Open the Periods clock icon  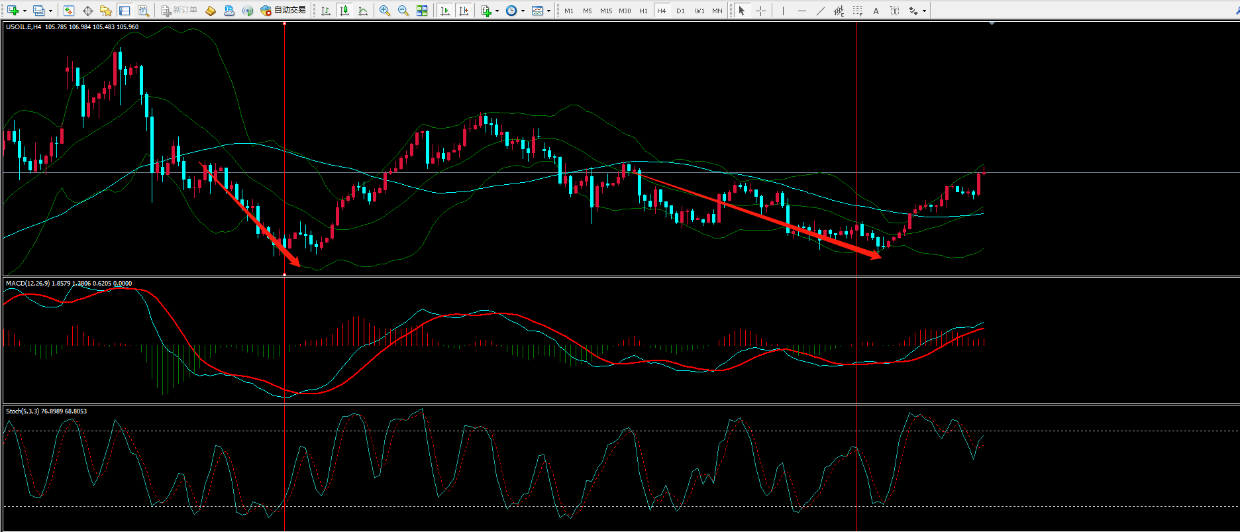511,11
